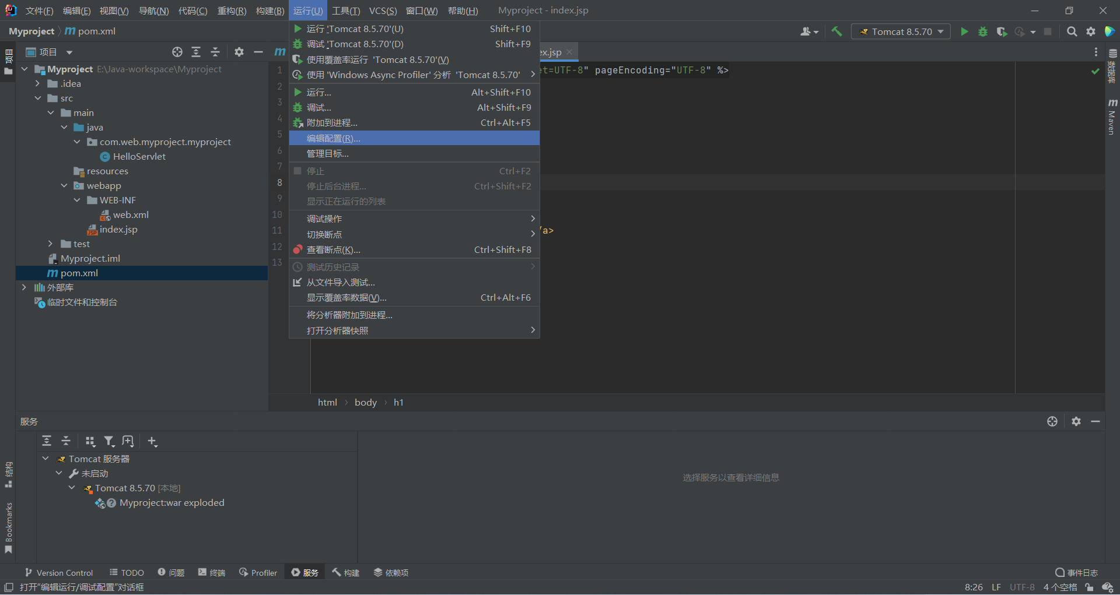Viewport: 1120px width, 595px height.
Task: Select 从文件导入测试... menu item
Action: click(414, 282)
